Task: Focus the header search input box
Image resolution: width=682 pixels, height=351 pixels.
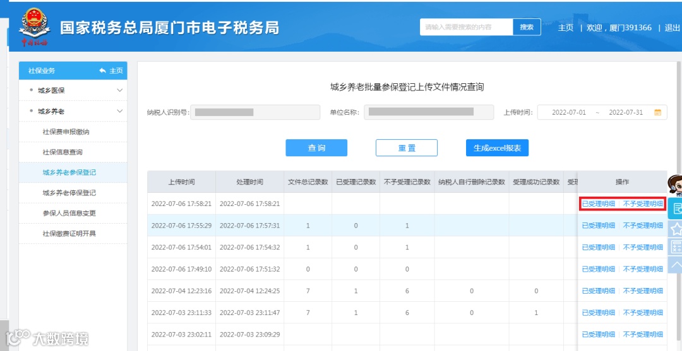Action: coord(466,27)
